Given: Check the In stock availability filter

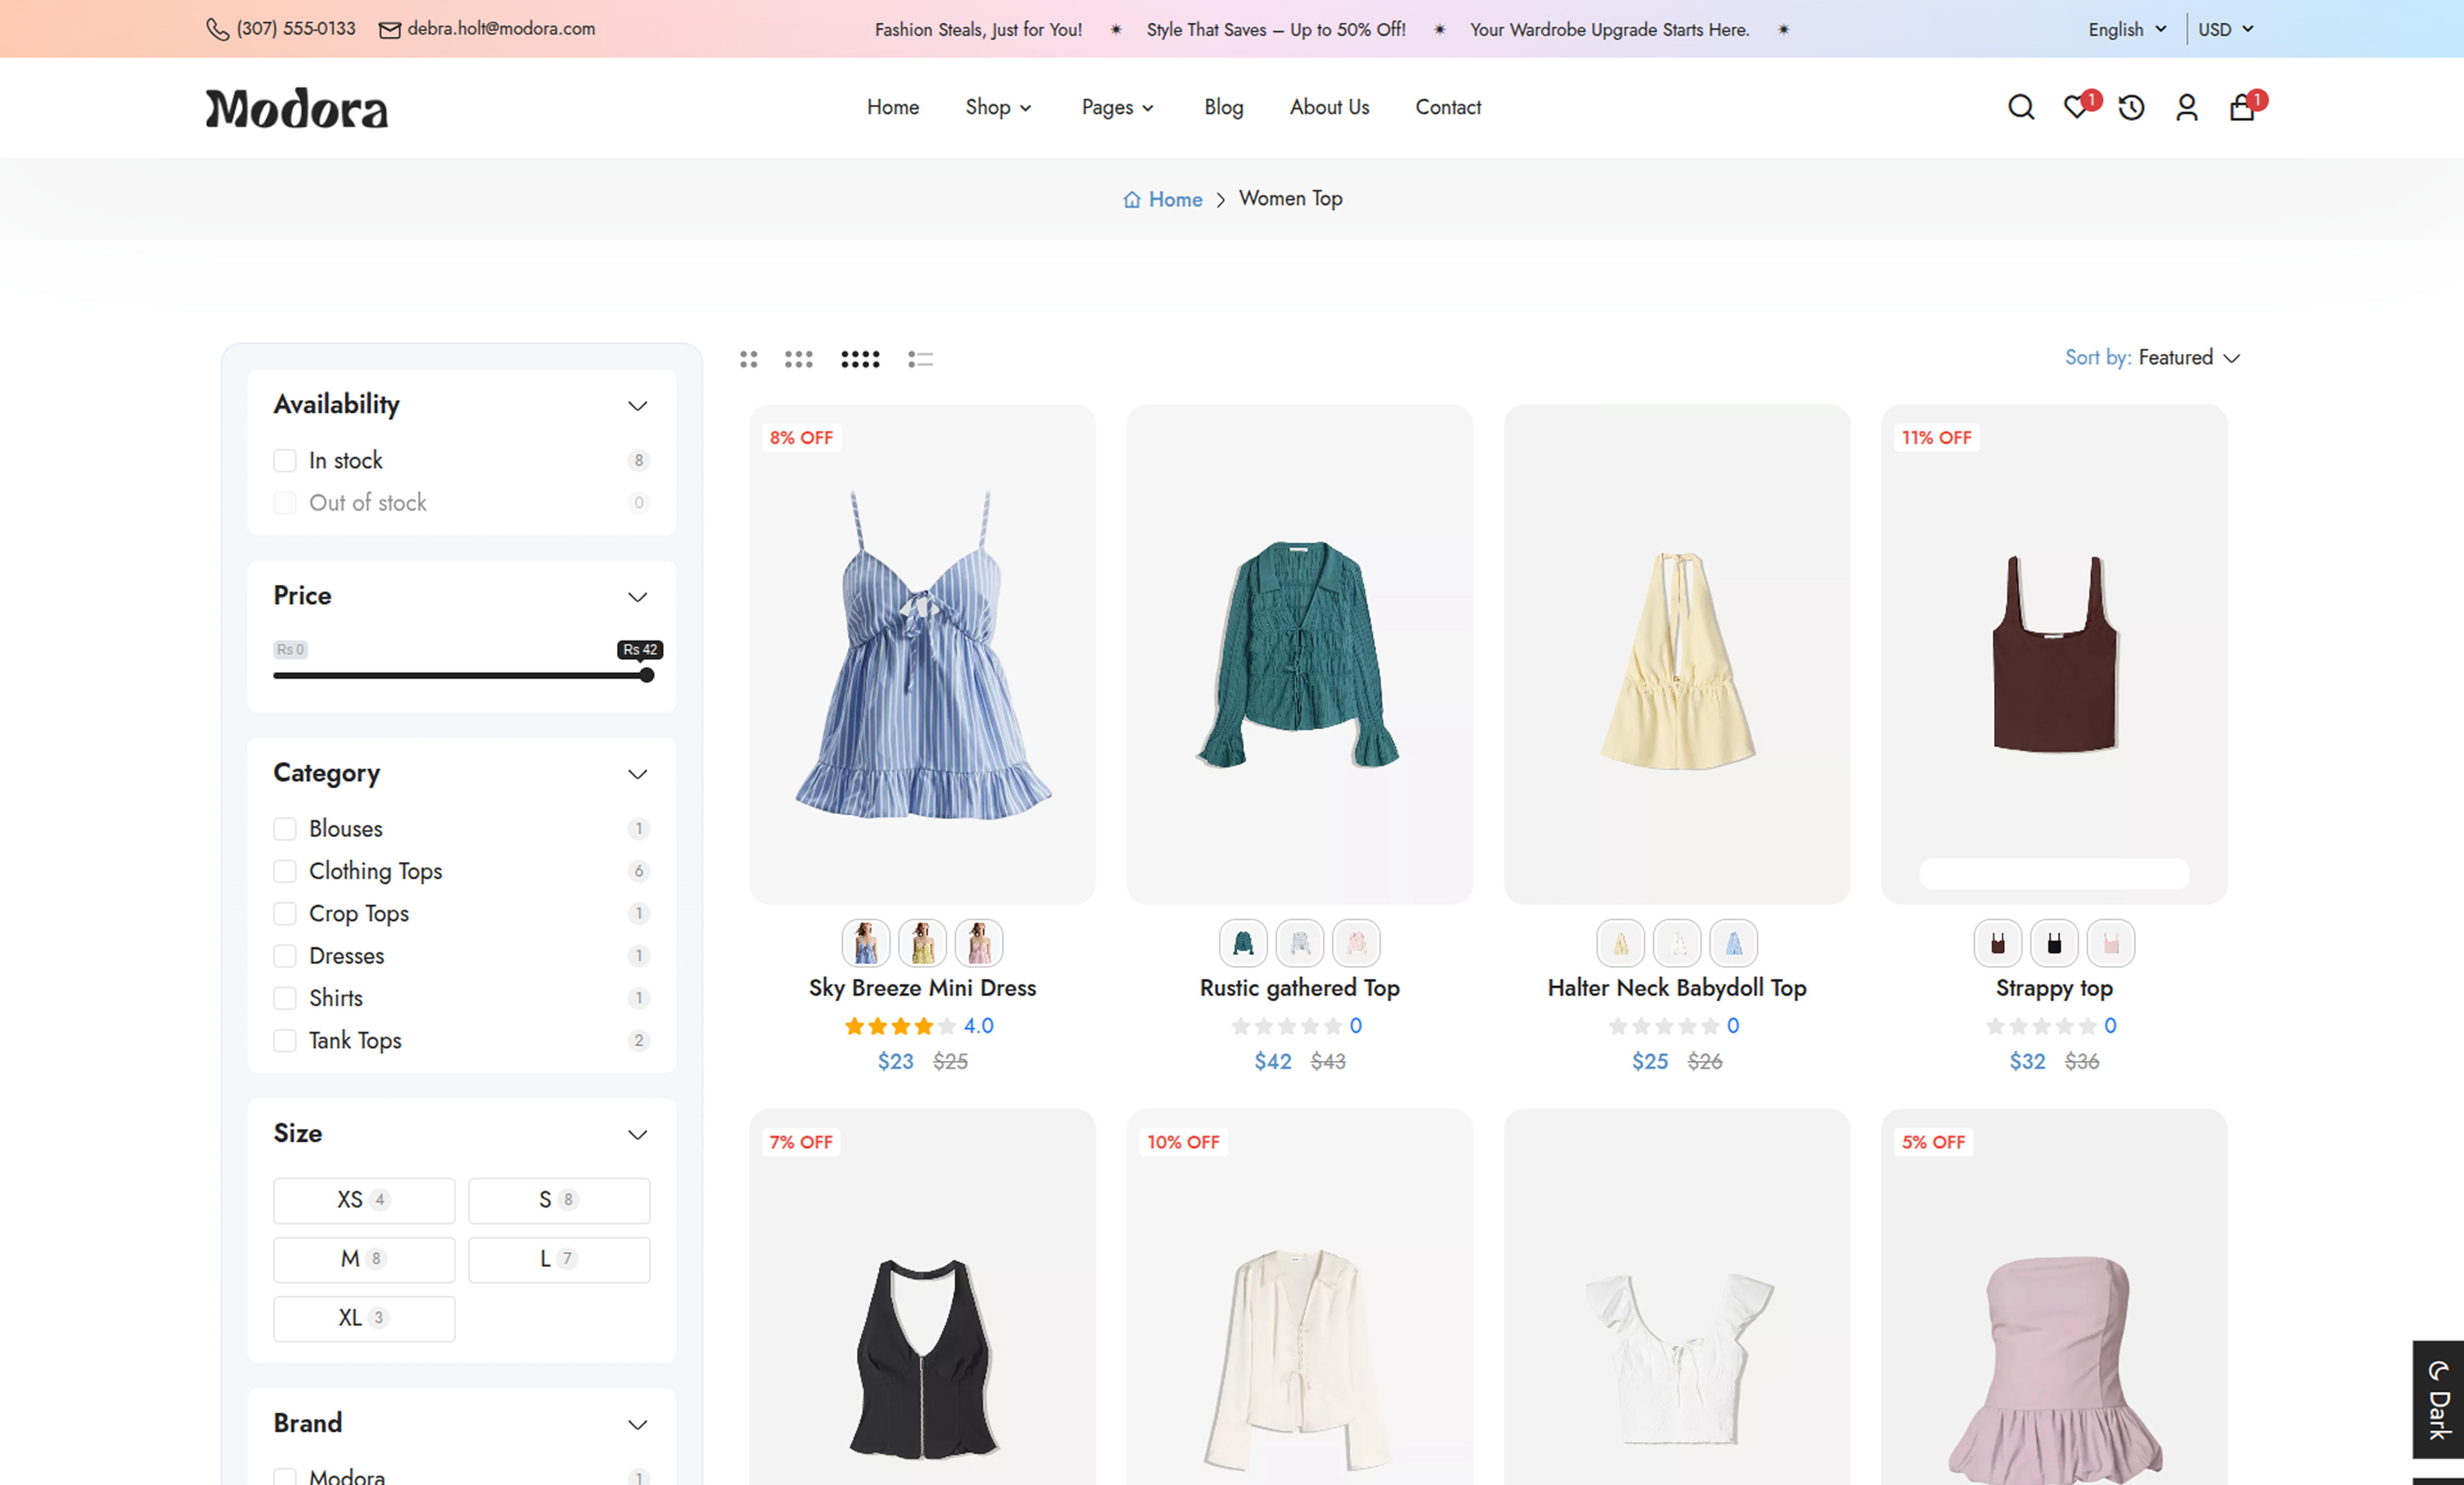Looking at the screenshot, I should (x=285, y=460).
